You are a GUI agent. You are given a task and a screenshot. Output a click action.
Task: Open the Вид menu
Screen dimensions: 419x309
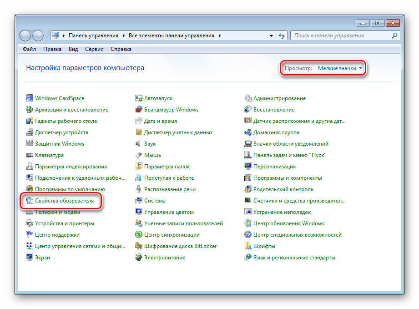pyautogui.click(x=73, y=49)
